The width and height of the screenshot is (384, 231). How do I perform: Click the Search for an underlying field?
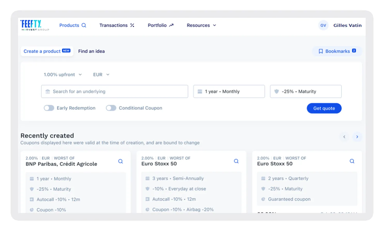[114, 92]
